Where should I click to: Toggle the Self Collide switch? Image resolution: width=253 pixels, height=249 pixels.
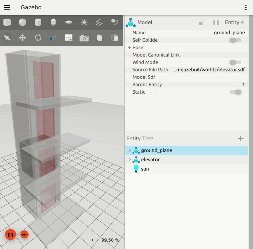tap(235, 40)
